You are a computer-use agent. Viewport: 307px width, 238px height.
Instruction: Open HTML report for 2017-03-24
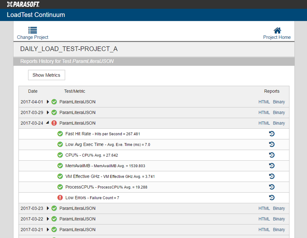[264, 123]
